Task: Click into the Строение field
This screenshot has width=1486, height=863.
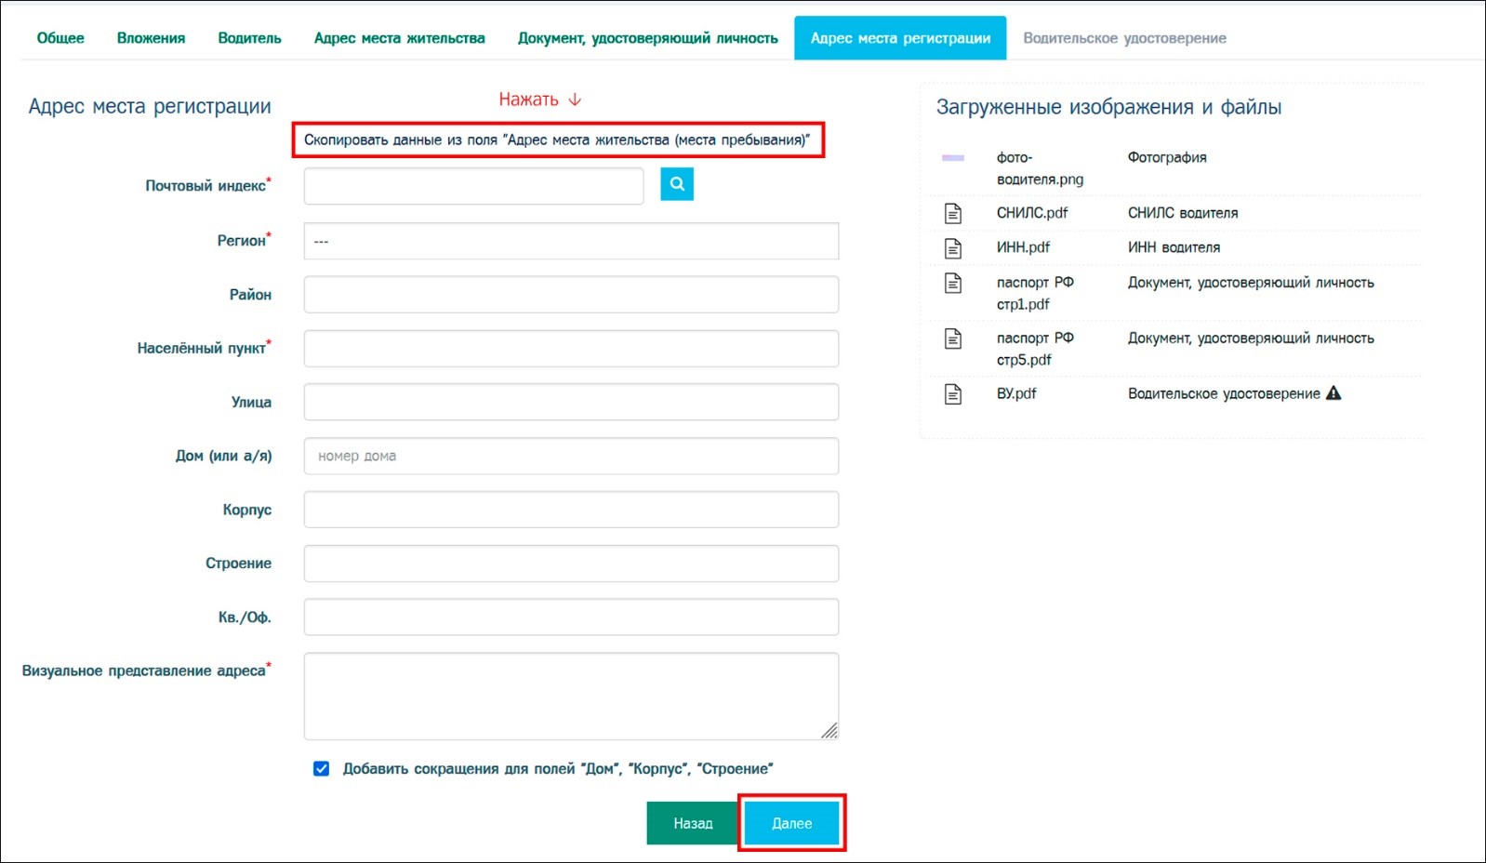Action: coord(571,564)
